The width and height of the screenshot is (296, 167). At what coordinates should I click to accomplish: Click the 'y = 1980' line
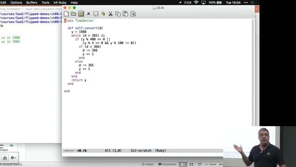pyautogui.click(x=79, y=32)
